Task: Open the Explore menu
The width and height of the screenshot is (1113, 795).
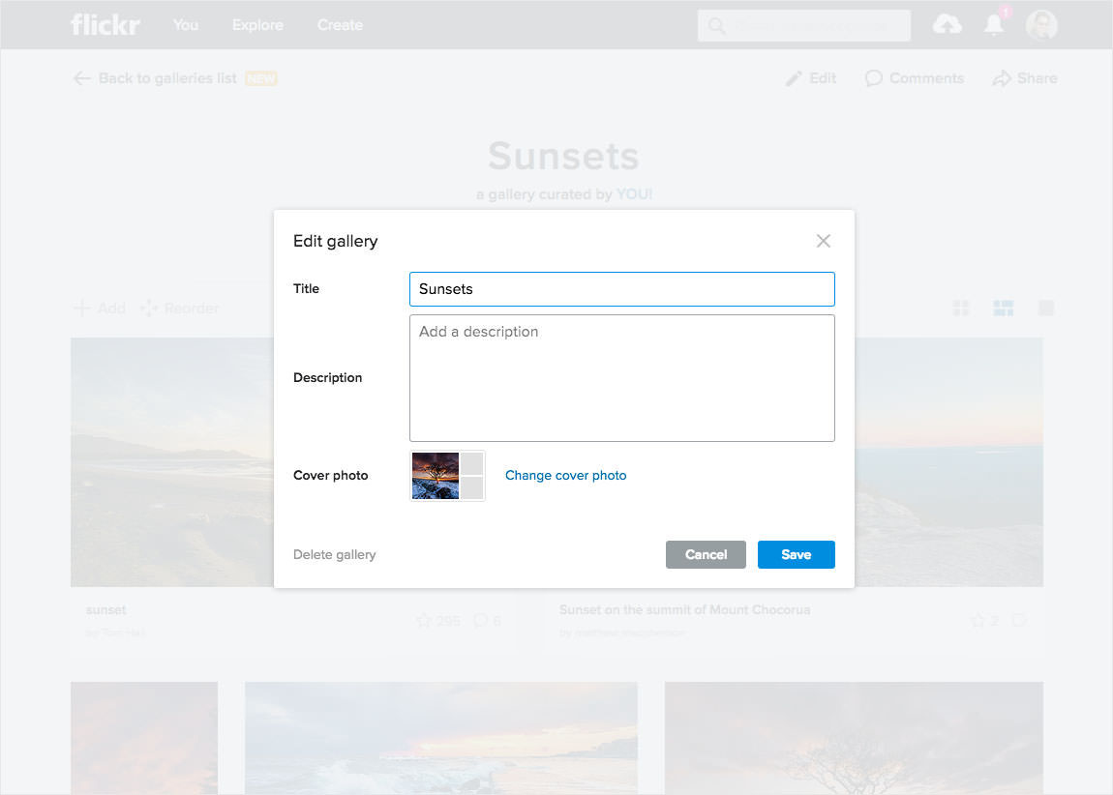Action: click(x=257, y=25)
